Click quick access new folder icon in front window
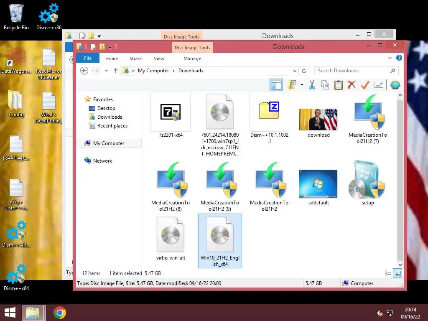This screenshot has height=321, width=428. tap(102, 47)
